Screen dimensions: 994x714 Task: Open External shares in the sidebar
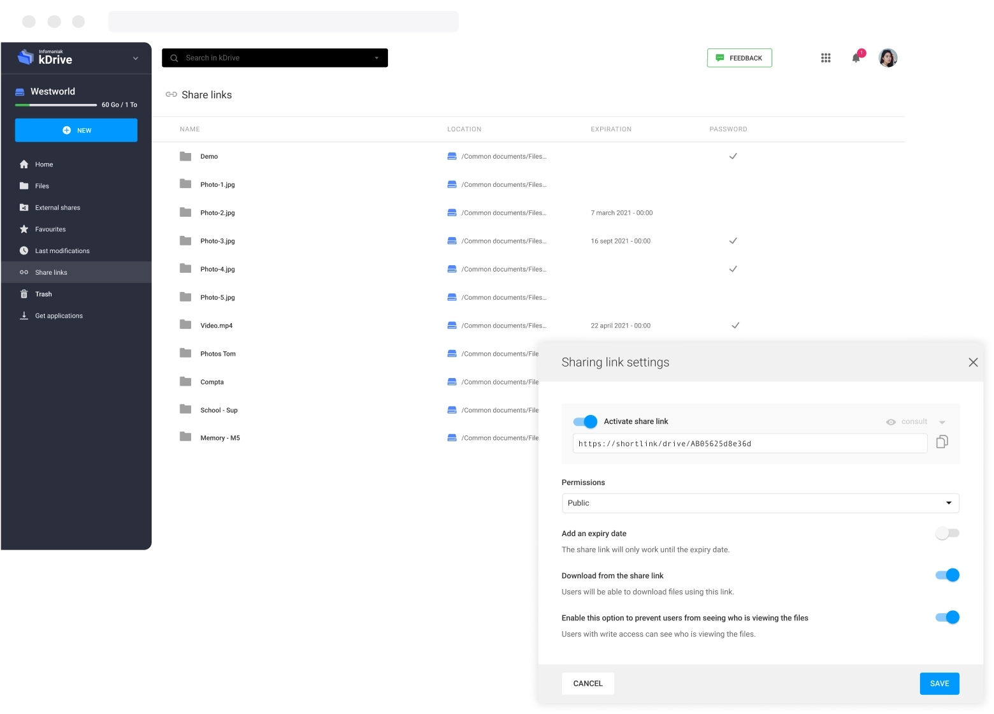pyautogui.click(x=76, y=208)
